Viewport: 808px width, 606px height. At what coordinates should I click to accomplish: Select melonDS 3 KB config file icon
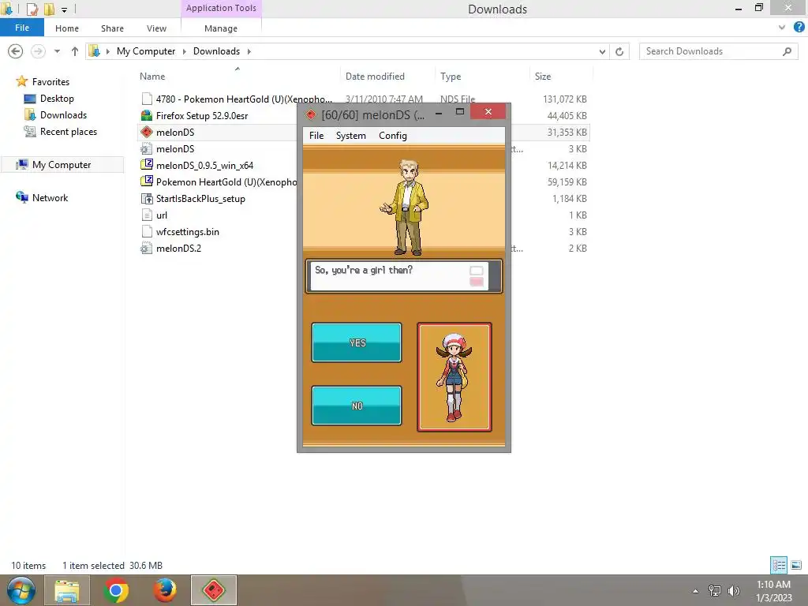(147, 149)
